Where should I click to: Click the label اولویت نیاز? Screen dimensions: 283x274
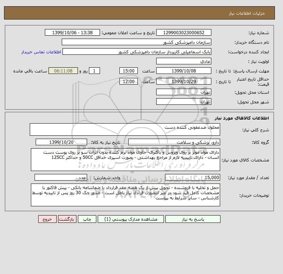coord(258,61)
